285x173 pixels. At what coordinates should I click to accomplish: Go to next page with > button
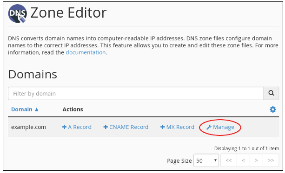[x=256, y=160]
